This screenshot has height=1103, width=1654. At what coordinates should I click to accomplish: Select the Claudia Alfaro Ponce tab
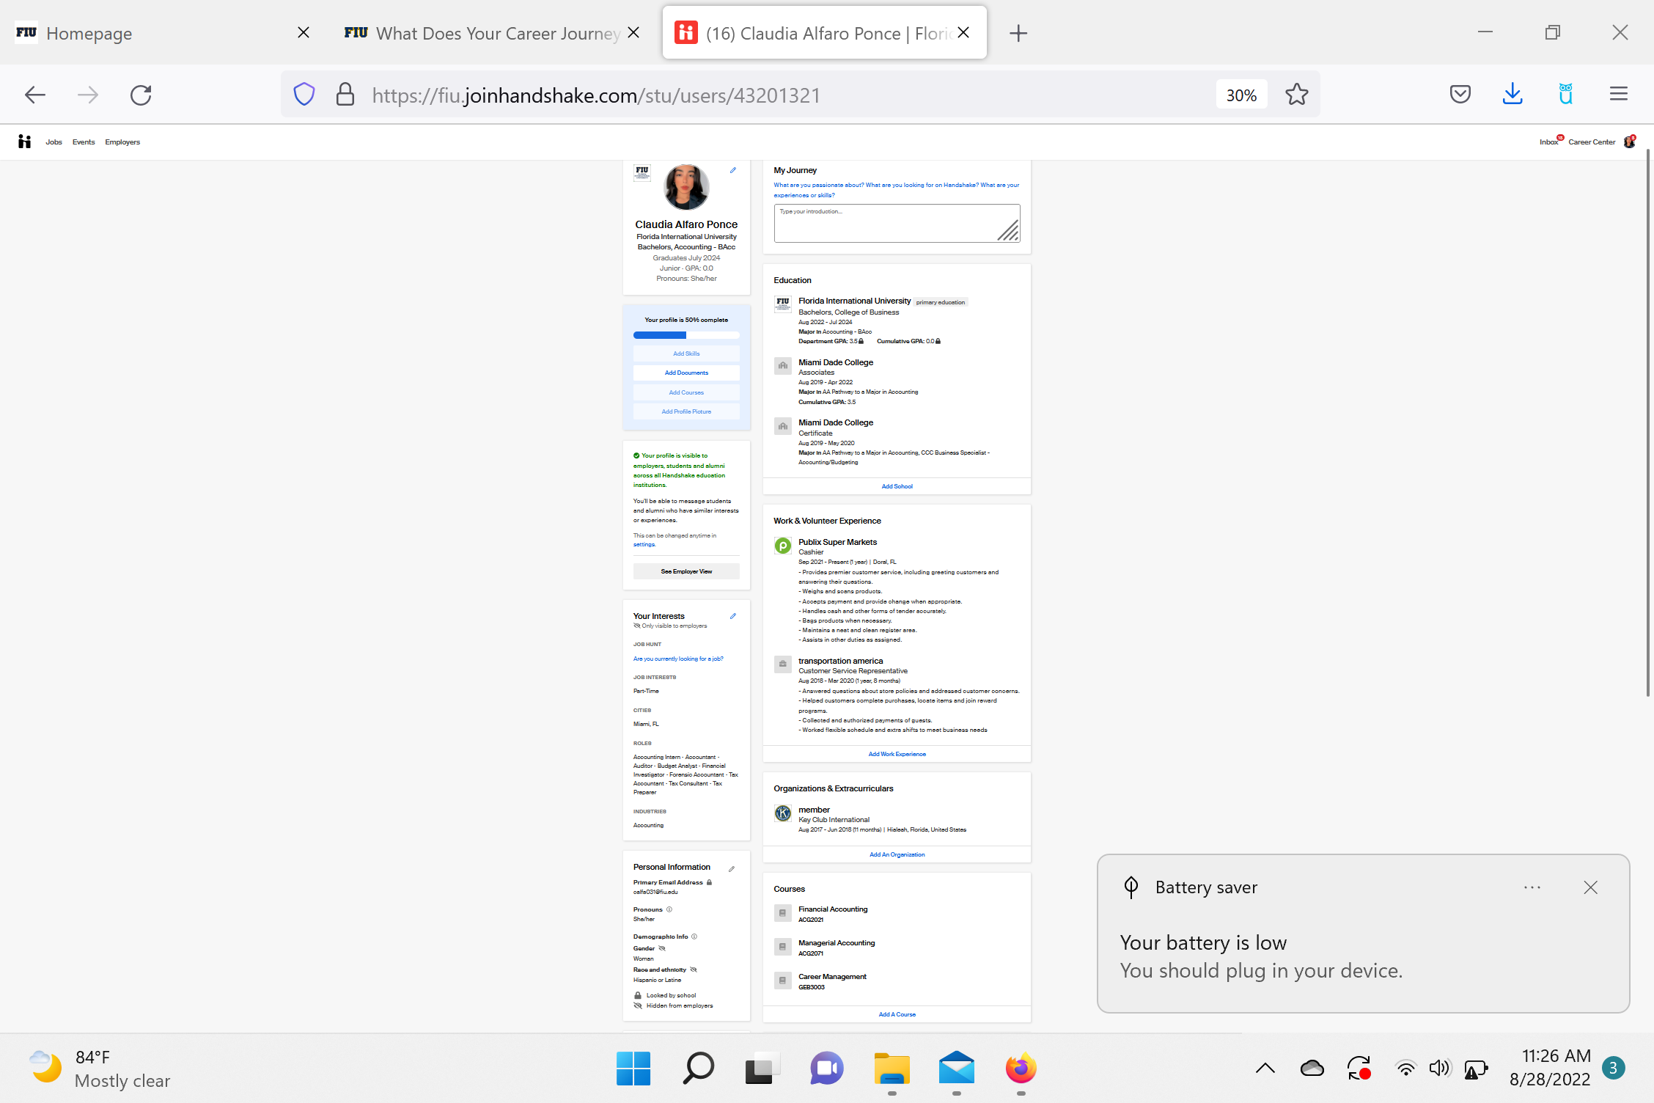pos(825,33)
